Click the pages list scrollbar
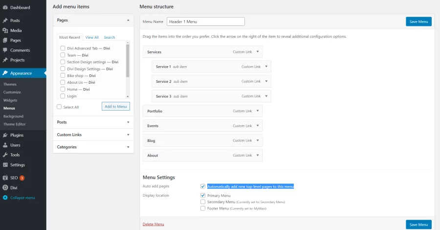Screen dimensions: 440x230 pos(128,61)
